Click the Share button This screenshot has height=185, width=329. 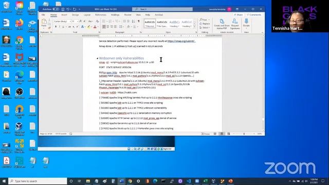(238, 15)
